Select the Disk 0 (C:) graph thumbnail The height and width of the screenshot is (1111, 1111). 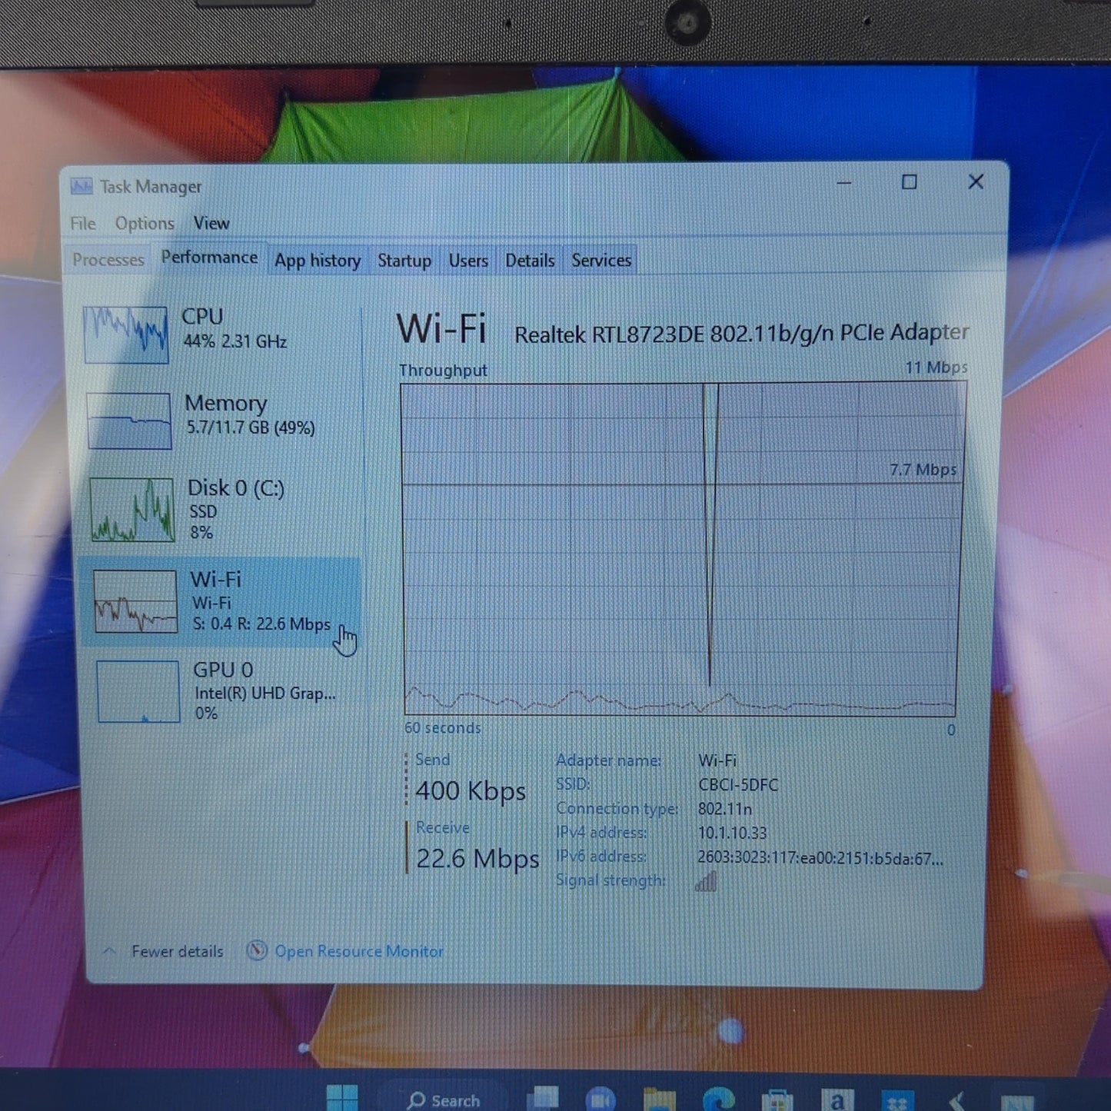pos(133,510)
